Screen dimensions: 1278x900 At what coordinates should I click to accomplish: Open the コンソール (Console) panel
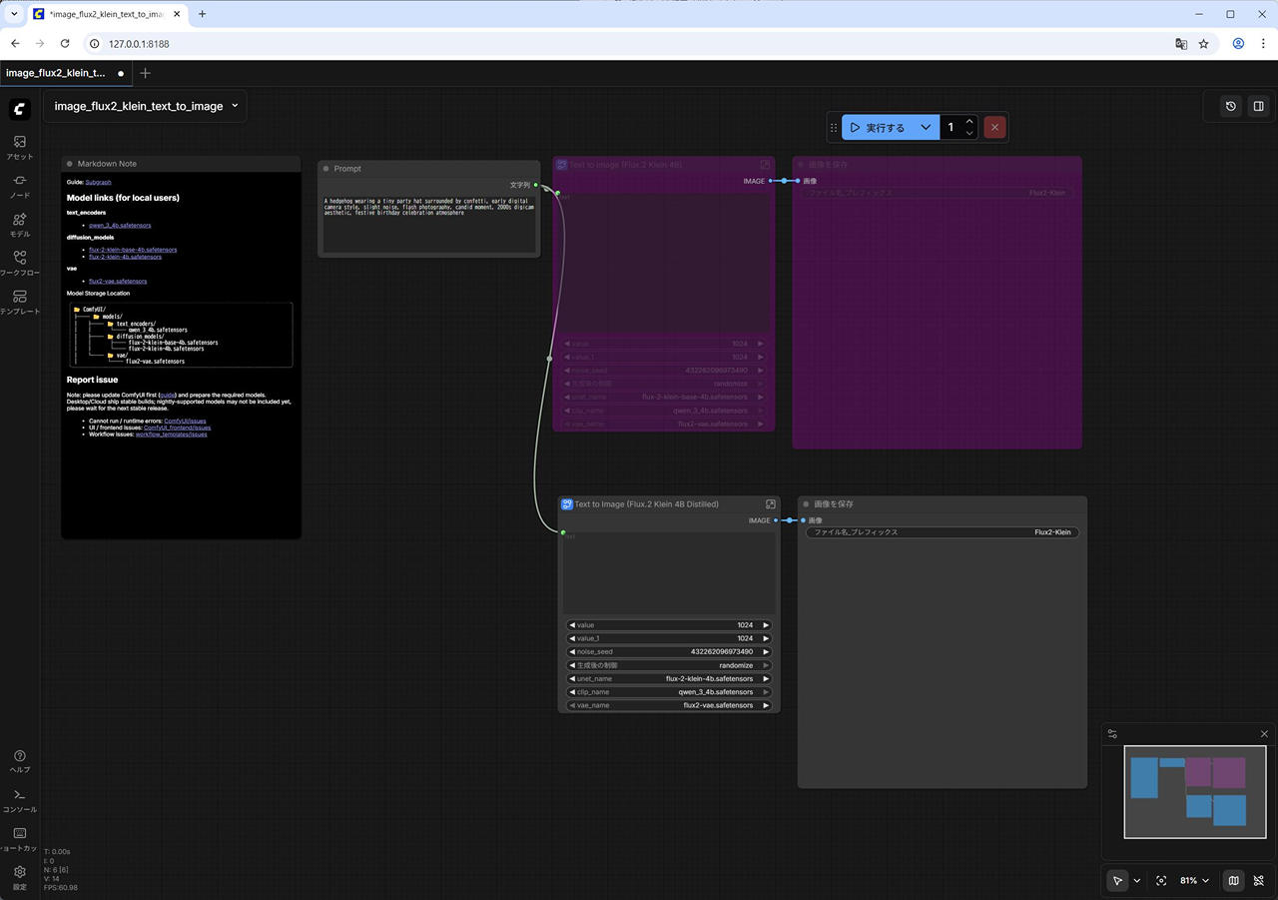coord(19,800)
